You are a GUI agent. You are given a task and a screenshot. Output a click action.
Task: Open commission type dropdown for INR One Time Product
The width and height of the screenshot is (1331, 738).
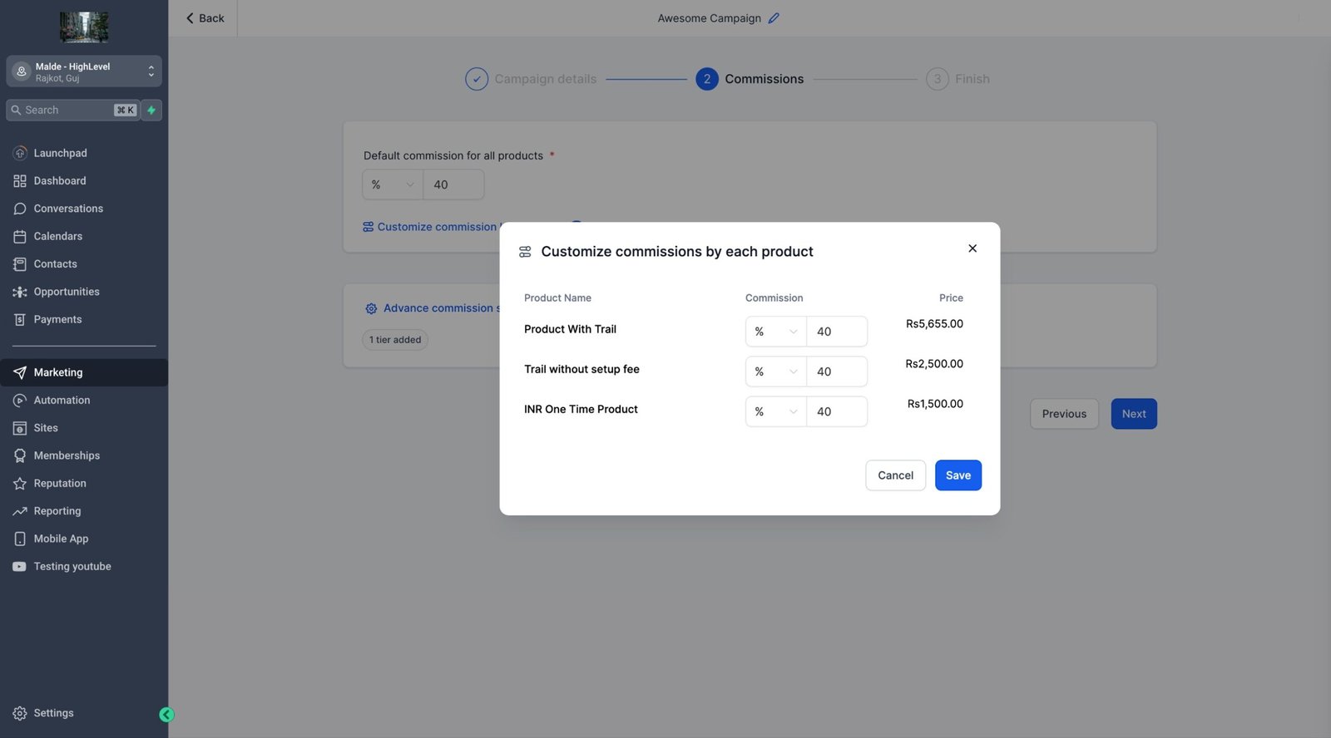pyautogui.click(x=775, y=411)
